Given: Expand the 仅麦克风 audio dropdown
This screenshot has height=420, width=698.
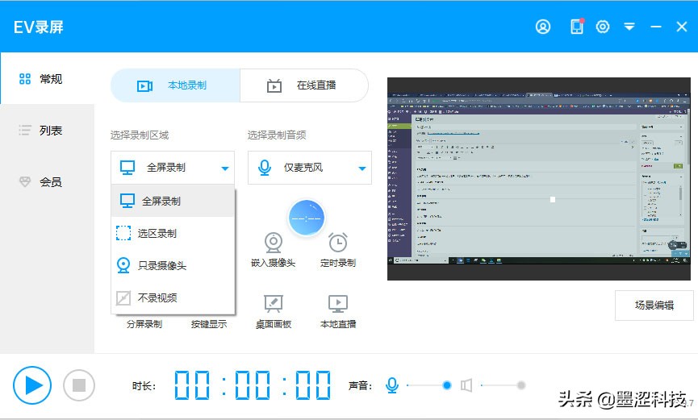Looking at the screenshot, I should coord(310,168).
